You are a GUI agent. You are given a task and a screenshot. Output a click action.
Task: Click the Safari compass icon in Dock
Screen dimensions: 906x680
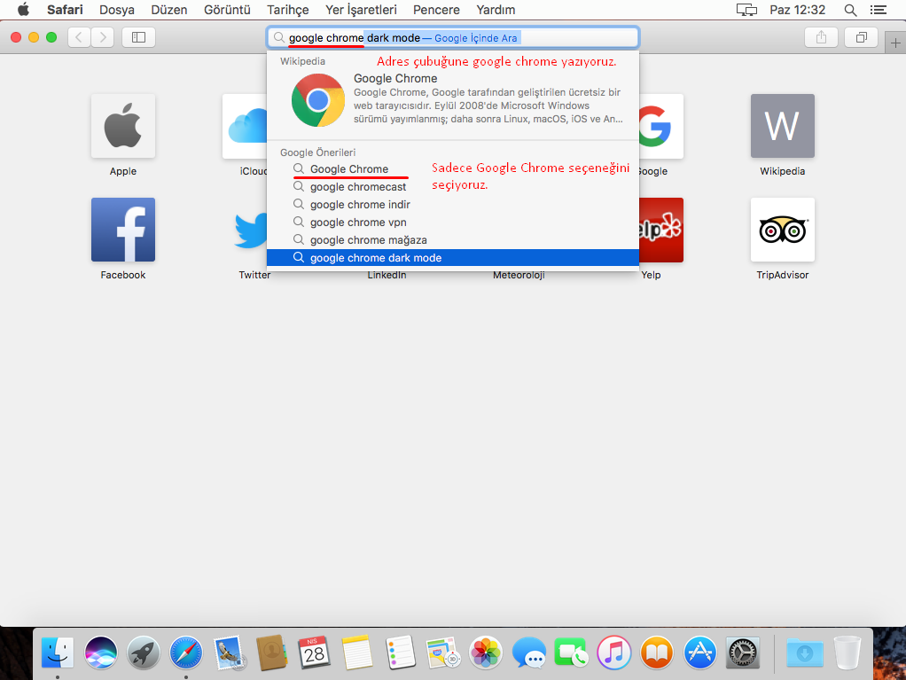click(186, 653)
